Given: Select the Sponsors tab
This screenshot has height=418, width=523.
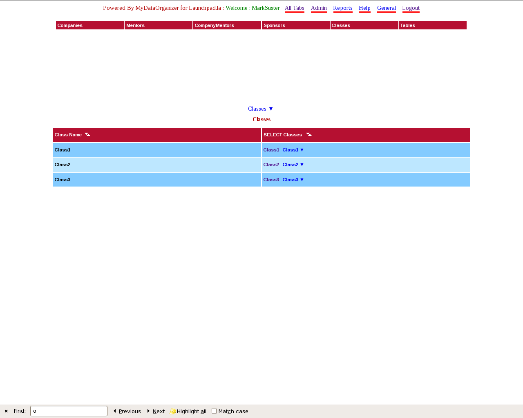Looking at the screenshot, I should (x=296, y=25).
